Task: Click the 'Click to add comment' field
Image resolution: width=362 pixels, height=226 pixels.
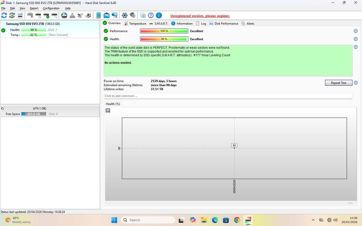Action: (228, 96)
